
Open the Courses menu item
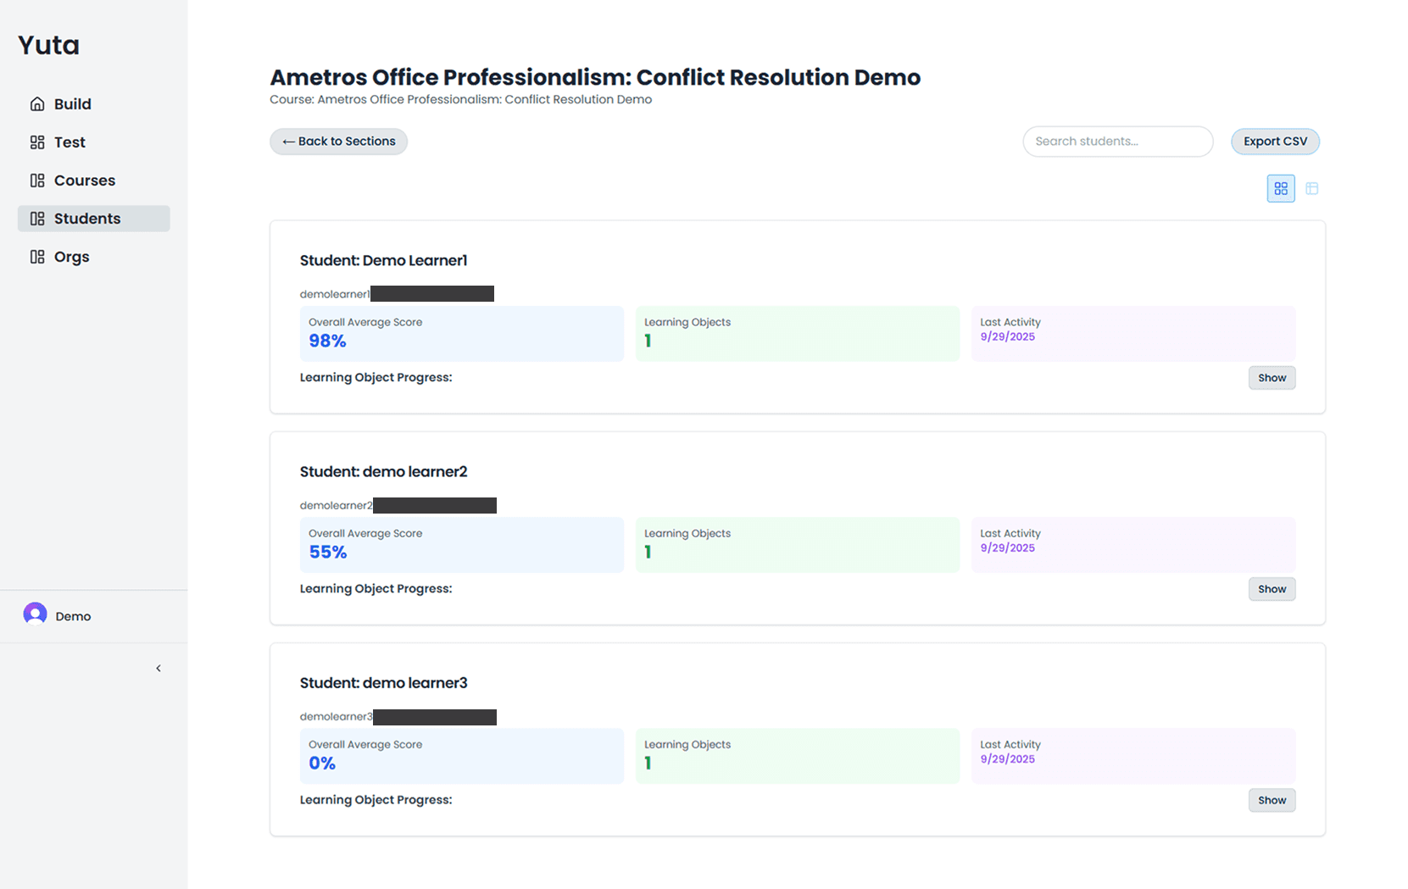point(85,181)
